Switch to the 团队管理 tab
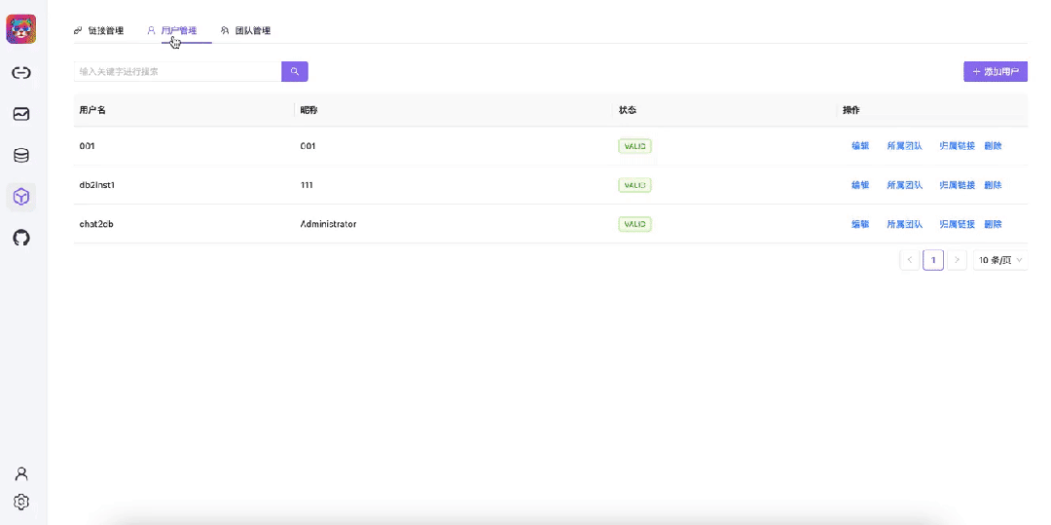 pyautogui.click(x=246, y=31)
